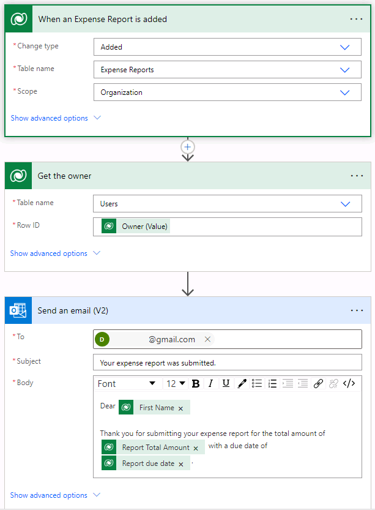Open the Font family dropdown
This screenshot has height=510, width=375.
pos(127,383)
